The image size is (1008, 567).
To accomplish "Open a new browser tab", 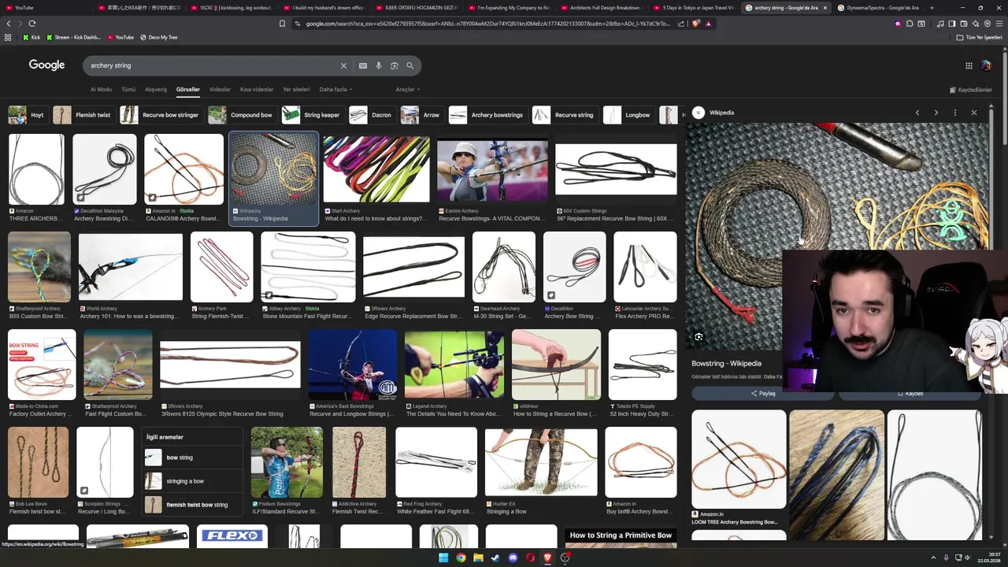I will [932, 8].
